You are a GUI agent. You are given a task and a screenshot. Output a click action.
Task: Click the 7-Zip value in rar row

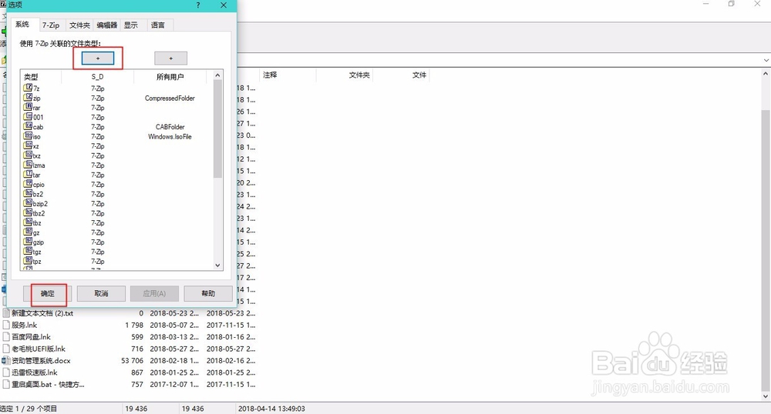(x=97, y=108)
